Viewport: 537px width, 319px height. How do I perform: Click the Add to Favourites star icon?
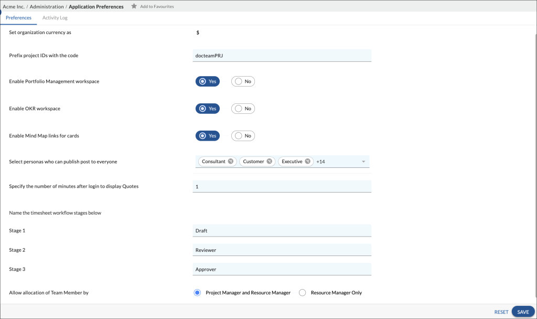(133, 6)
